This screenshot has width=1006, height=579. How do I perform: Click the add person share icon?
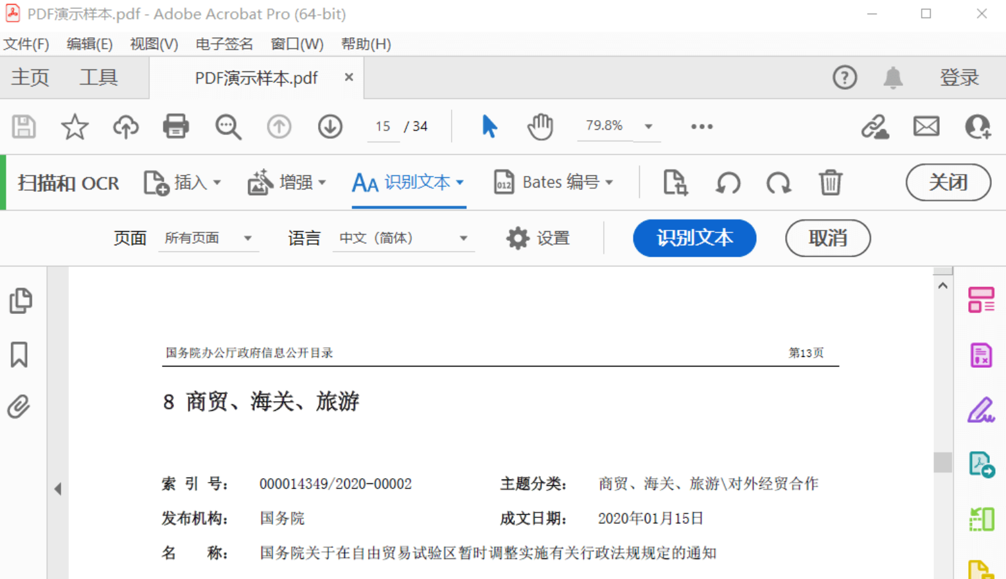[x=978, y=126]
